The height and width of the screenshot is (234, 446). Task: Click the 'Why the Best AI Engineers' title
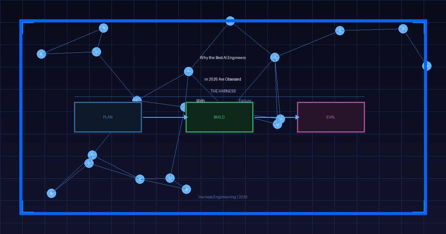click(x=223, y=58)
